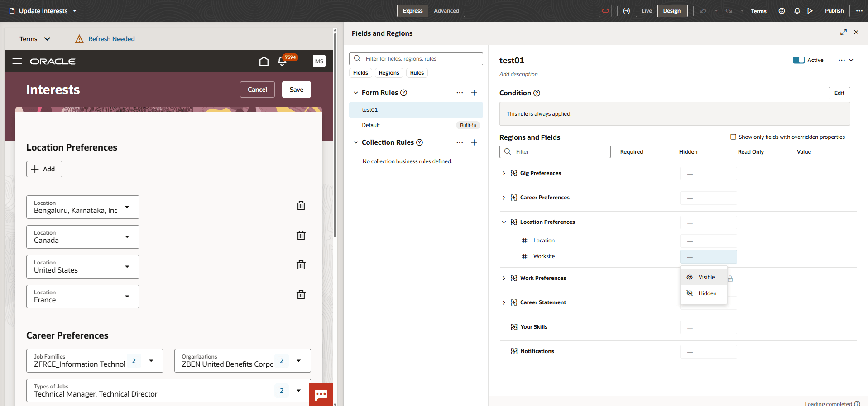Open Condition help question icon

537,93
